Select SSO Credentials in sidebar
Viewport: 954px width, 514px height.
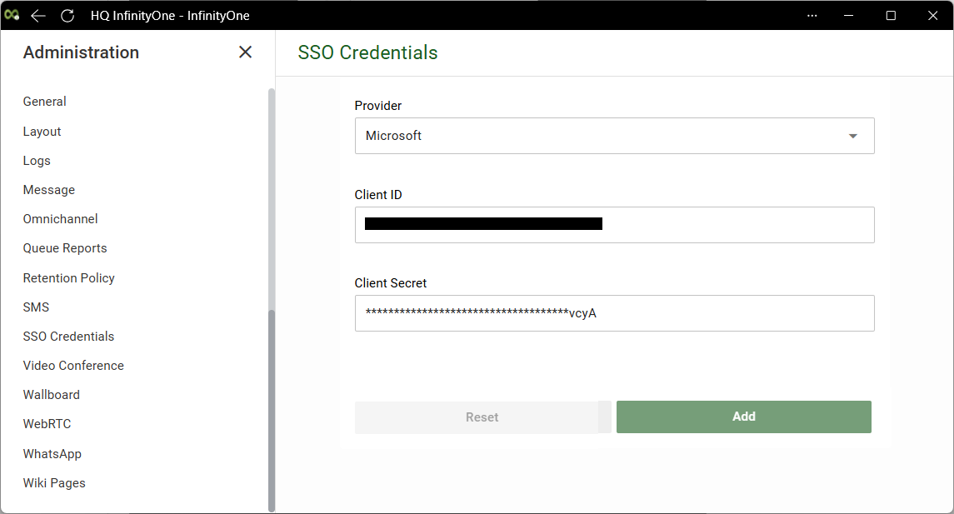69,337
